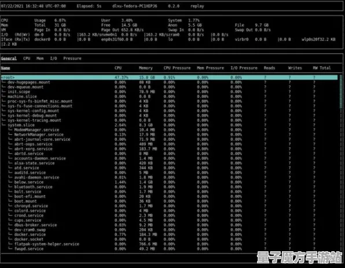Select the abrtd.service row
Image resolution: width=345 pixels, height=268 pixels.
click(169, 154)
